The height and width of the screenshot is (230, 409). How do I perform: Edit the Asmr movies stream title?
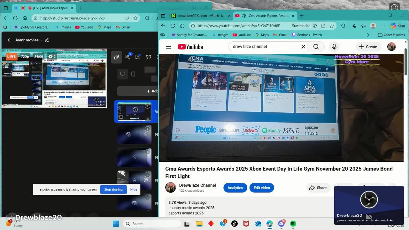pos(47,40)
